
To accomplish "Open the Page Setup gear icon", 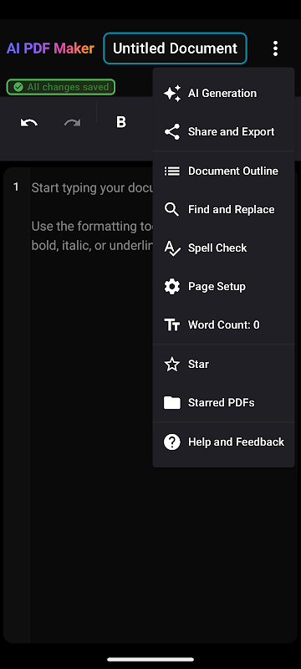I will tap(171, 286).
